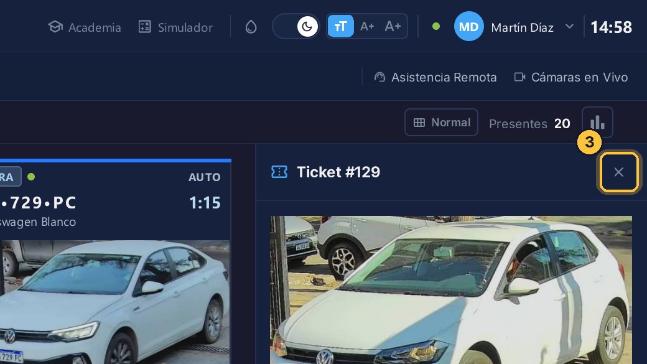This screenshot has height=364, width=647.
Task: Close the Ticket #129 panel
Action: 618,172
